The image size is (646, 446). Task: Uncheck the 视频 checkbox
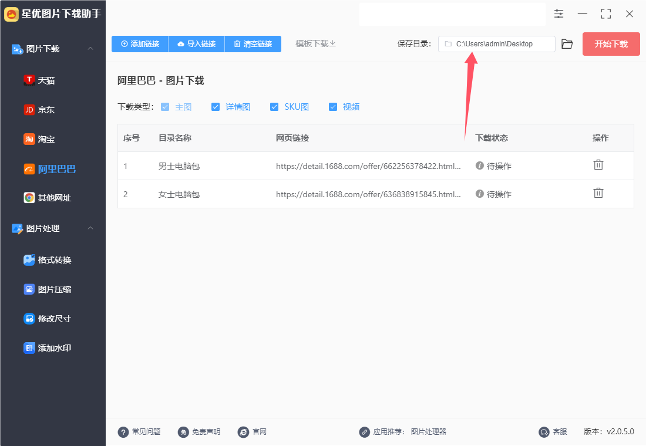coord(333,107)
